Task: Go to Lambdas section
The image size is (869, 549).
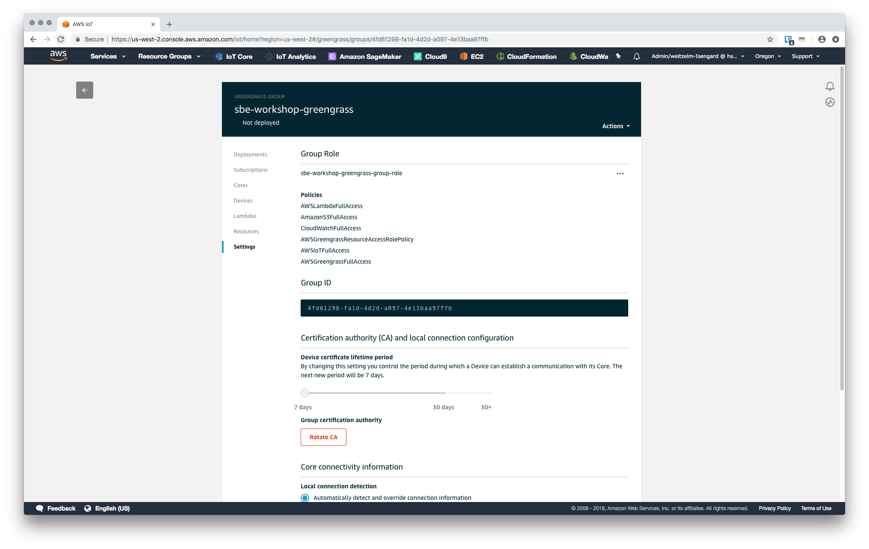Action: pos(245,216)
